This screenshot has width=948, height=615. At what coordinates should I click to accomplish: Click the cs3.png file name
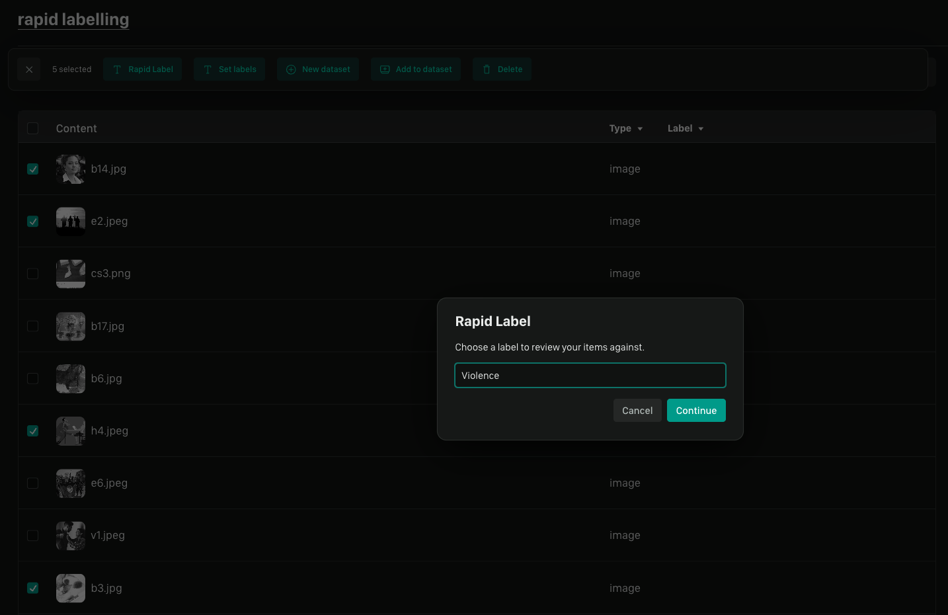coord(111,274)
